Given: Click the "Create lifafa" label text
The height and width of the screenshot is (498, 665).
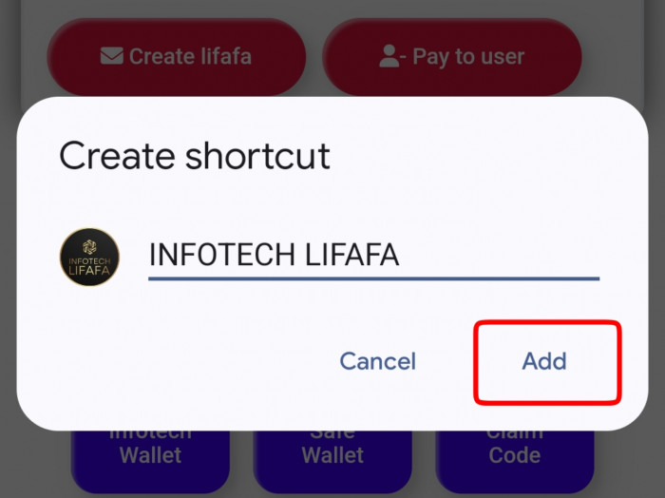Looking at the screenshot, I should click(x=190, y=57).
